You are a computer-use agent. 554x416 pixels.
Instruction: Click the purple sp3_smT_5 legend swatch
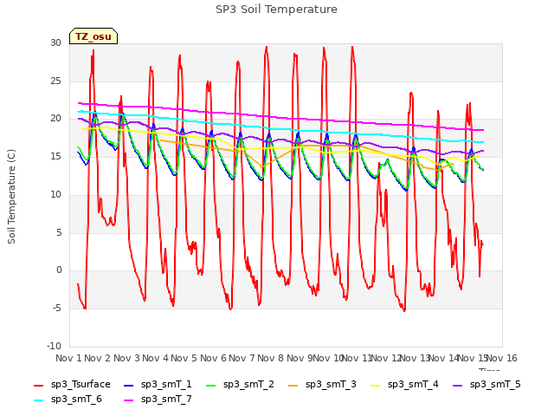[x=458, y=385]
